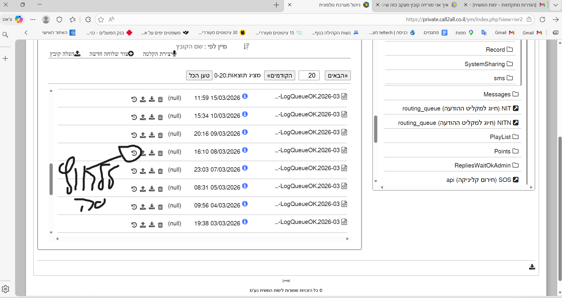The width and height of the screenshot is (562, 298).
Task: Open the browser extensions icon
Action: 88,20
